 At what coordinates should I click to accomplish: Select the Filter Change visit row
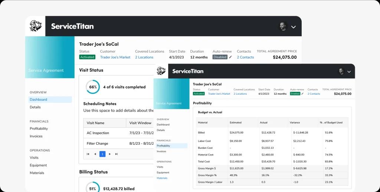(118, 144)
